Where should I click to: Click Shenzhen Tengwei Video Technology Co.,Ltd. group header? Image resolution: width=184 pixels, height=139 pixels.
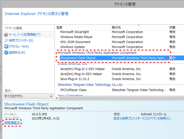click(90, 85)
